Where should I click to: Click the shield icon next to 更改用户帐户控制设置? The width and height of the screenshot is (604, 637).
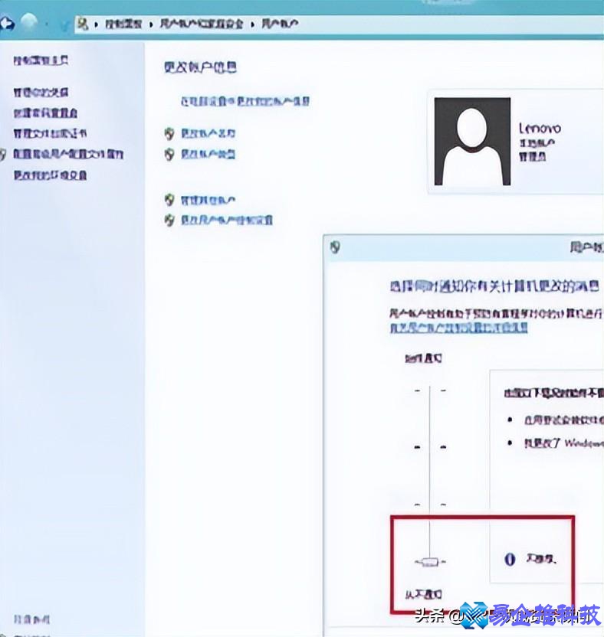pyautogui.click(x=169, y=220)
